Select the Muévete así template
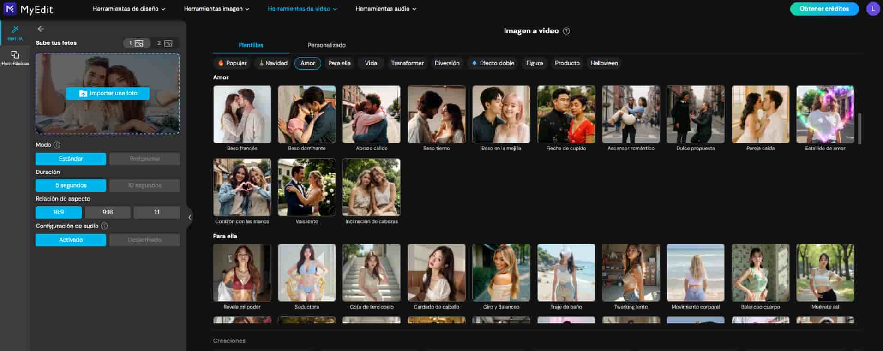Viewport: 883px width, 351px height. pos(825,273)
